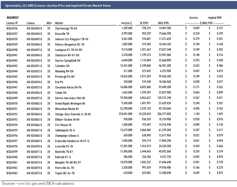Click the License # column header
Viewport: 237px width, 187px height.
tap(12, 23)
